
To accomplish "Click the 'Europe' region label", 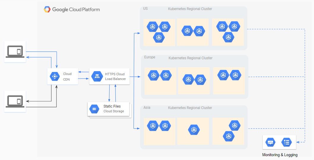I will (150, 57).
